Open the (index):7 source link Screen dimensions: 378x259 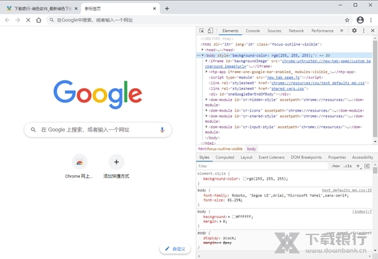pos(362,212)
